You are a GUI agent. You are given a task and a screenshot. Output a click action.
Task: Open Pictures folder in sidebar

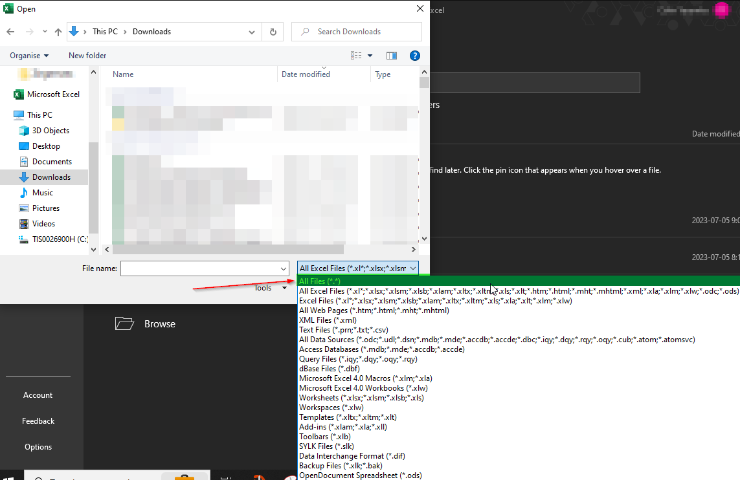(39, 208)
